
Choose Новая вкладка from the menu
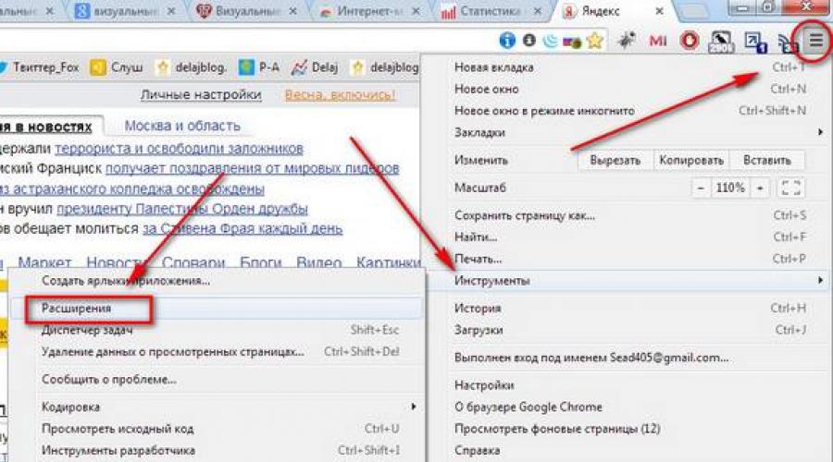[629, 67]
